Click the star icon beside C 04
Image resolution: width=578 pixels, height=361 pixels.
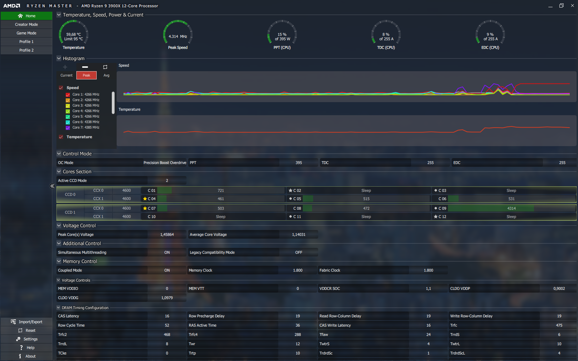pos(145,199)
